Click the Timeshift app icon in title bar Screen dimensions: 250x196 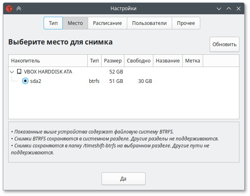tap(9, 9)
